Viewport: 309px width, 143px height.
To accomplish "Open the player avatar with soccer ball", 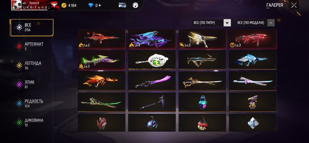I will click(16, 5).
